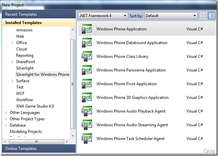Click the horizontal scroll right arrow
This screenshot has height=156, width=218.
coord(67,142)
